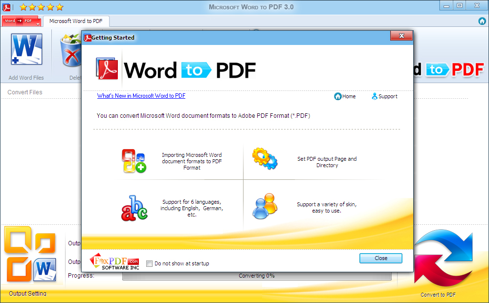
Task: Click the Convert to PDF label
Action: (438, 295)
